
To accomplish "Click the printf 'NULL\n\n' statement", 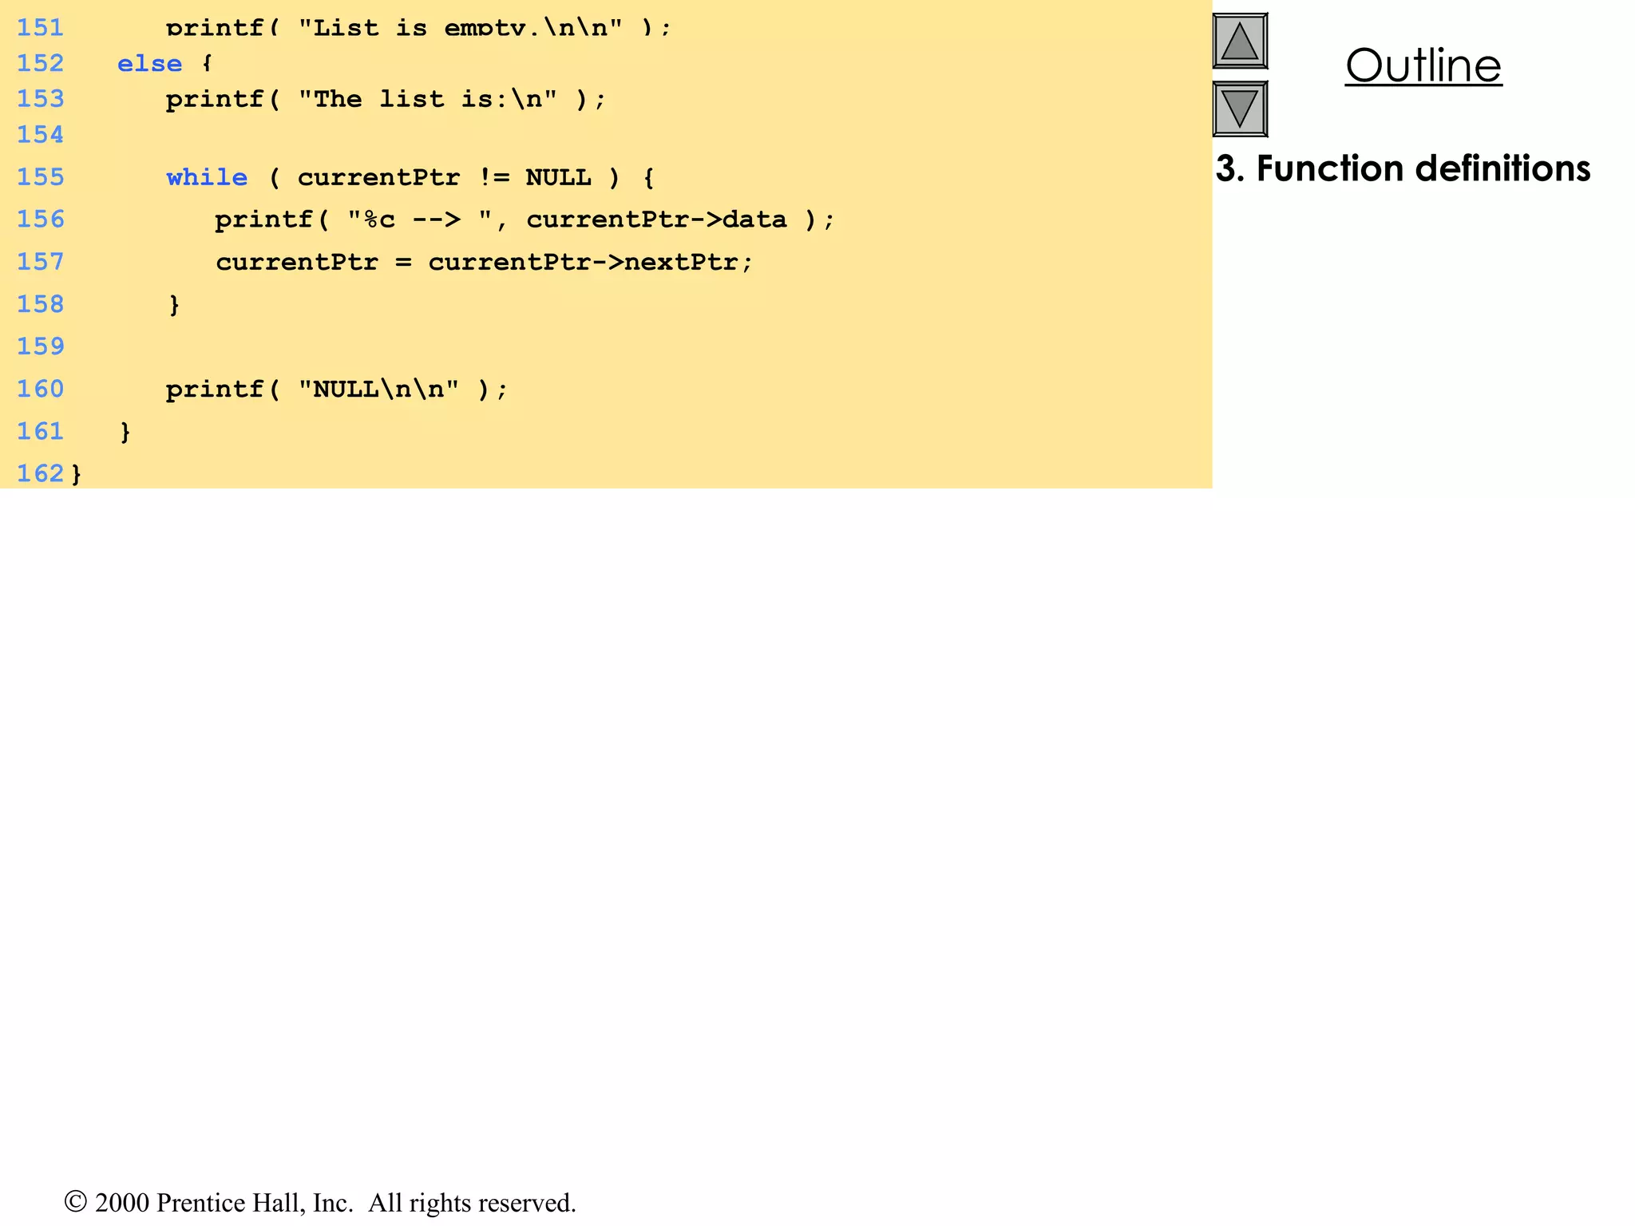I will click(336, 390).
